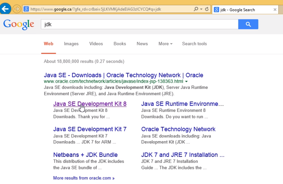
Task: Click the green oracle.com technetwork URL
Action: [113, 81]
